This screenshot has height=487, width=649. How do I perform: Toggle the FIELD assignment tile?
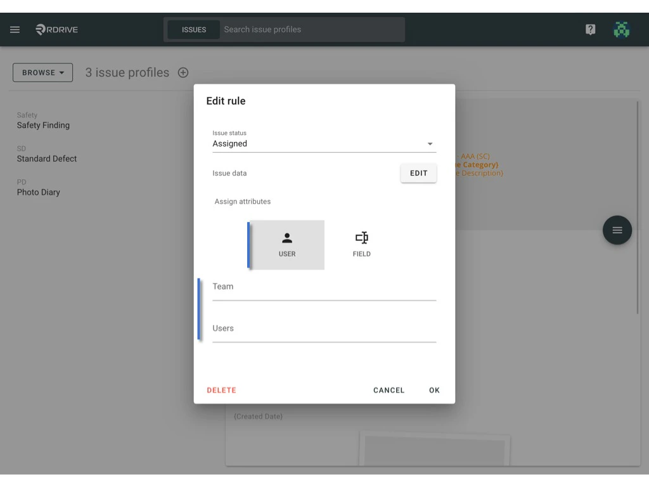[x=362, y=245]
